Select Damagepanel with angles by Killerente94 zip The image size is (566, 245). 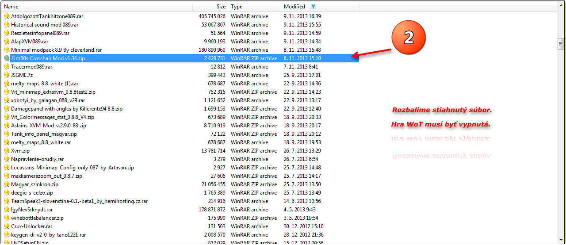(66, 109)
